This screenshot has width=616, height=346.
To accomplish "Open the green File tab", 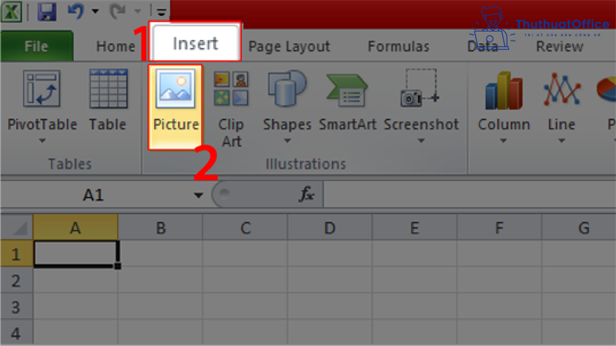I will (x=36, y=47).
